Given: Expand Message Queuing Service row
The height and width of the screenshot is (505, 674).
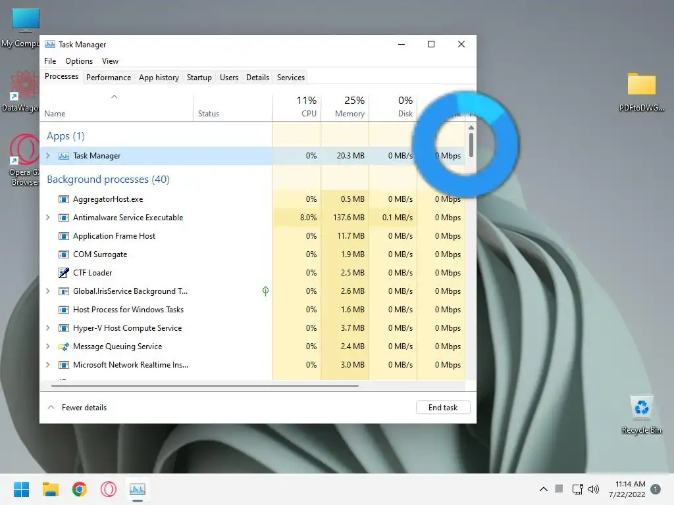Looking at the screenshot, I should point(47,346).
